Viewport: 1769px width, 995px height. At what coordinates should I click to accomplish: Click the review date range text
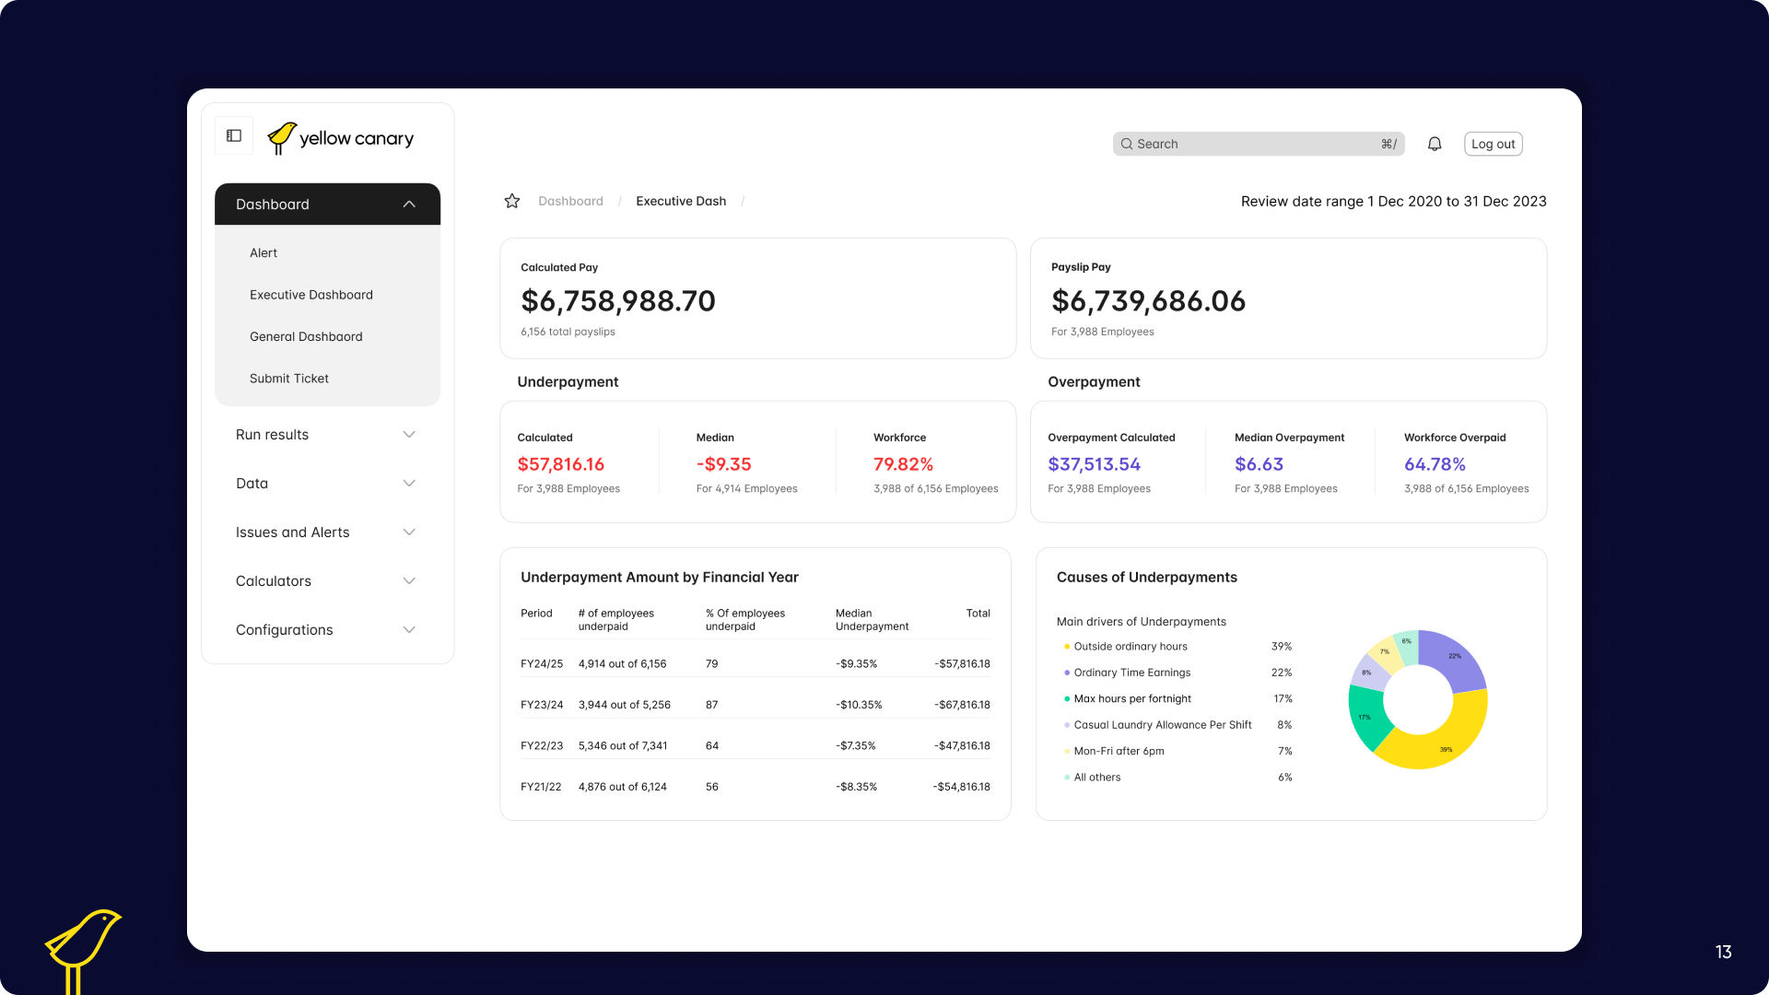1393,201
